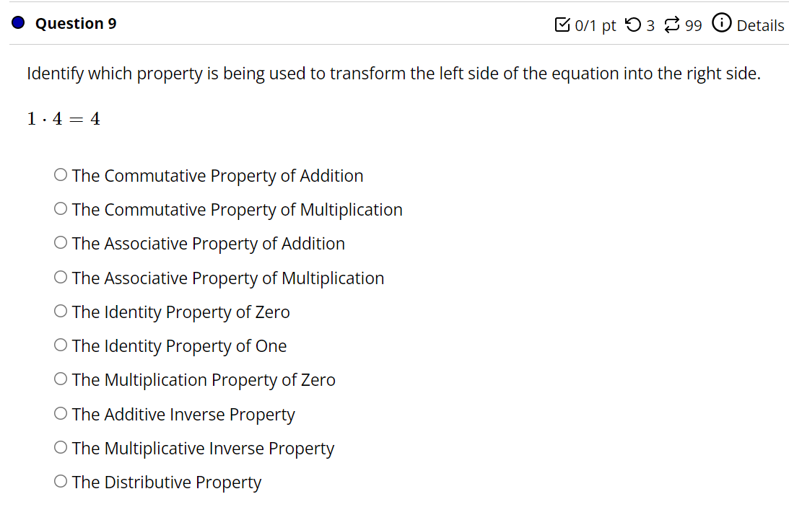The image size is (789, 507).
Task: Select The Identity Property of Zero
Action: click(61, 310)
